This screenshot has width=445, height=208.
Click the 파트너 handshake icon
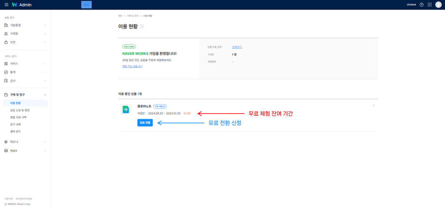click(x=6, y=142)
